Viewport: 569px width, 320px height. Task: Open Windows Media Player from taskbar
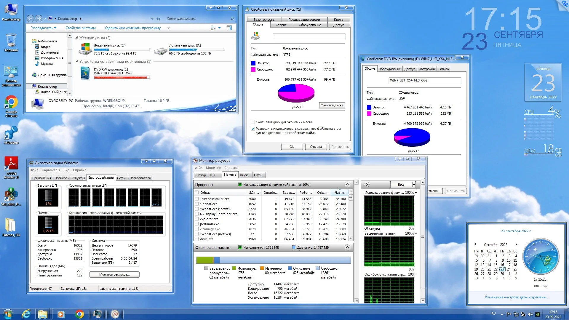click(61, 314)
